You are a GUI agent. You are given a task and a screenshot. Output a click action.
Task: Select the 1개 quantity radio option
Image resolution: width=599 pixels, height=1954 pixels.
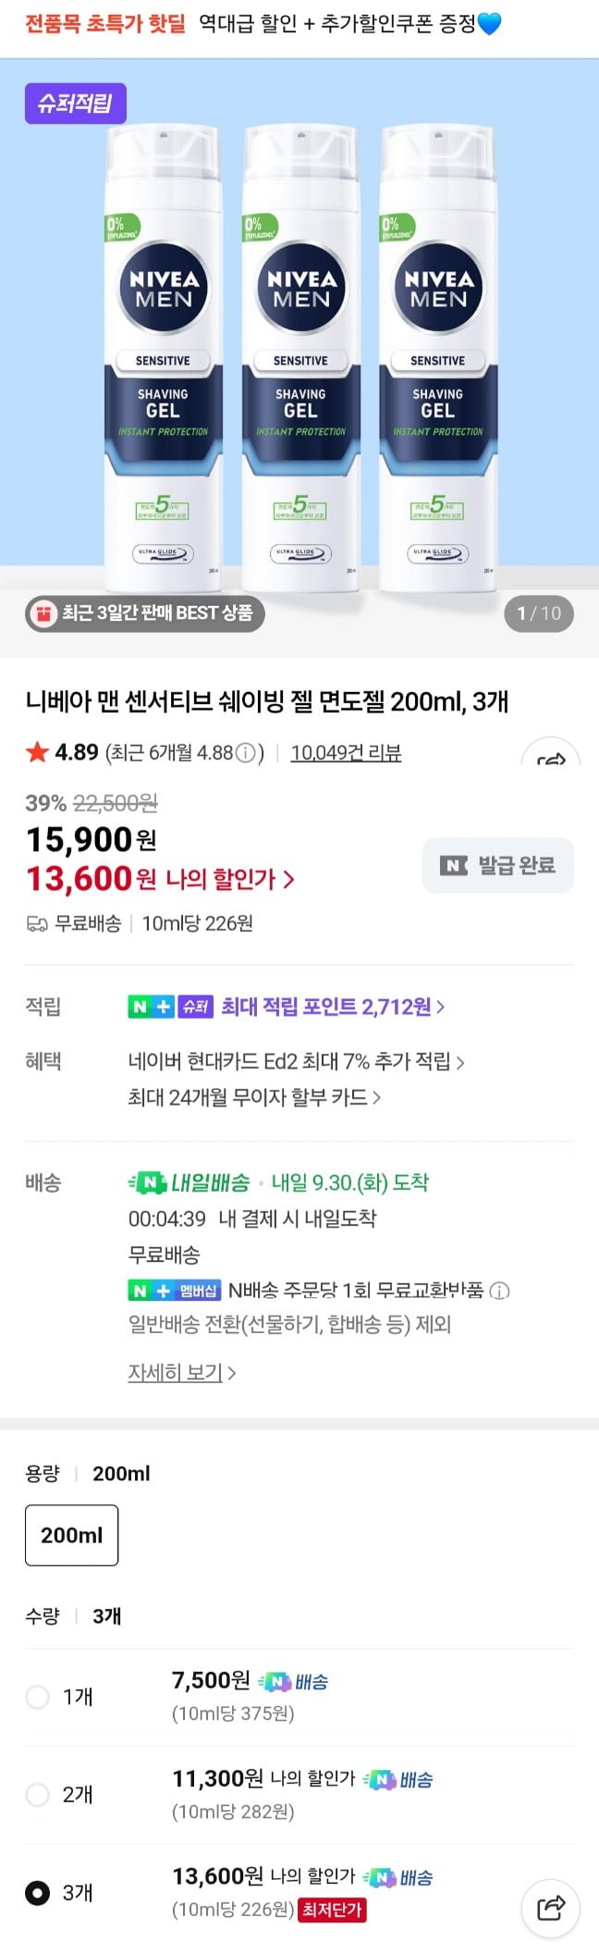(38, 1697)
